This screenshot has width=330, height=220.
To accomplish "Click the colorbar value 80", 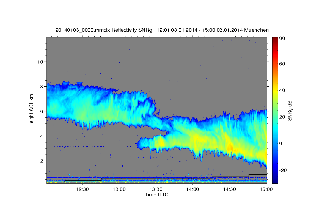I will 282,38.
